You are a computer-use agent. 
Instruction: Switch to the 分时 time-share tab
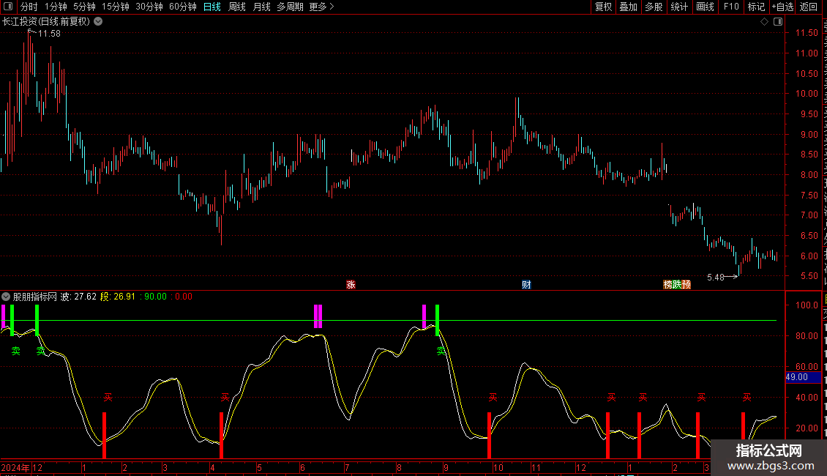coord(29,7)
